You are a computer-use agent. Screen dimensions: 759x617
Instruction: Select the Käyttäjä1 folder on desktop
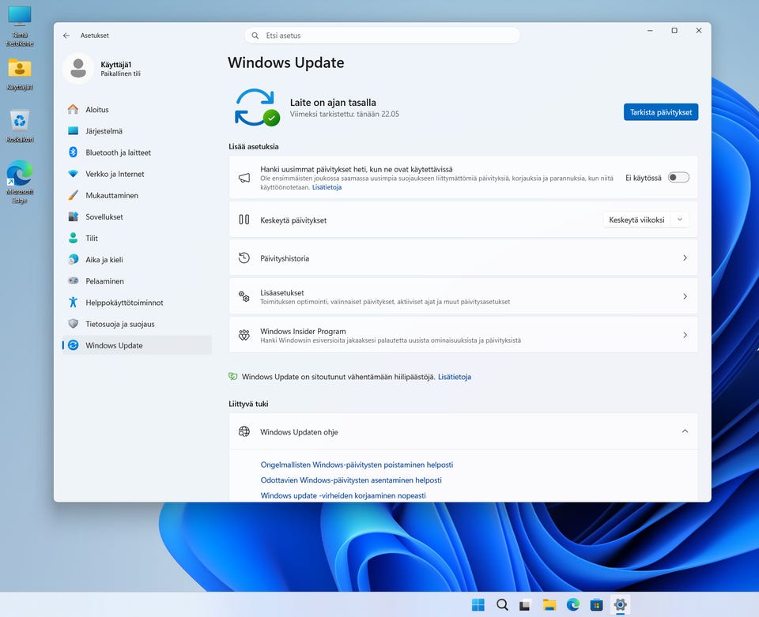(x=19, y=74)
